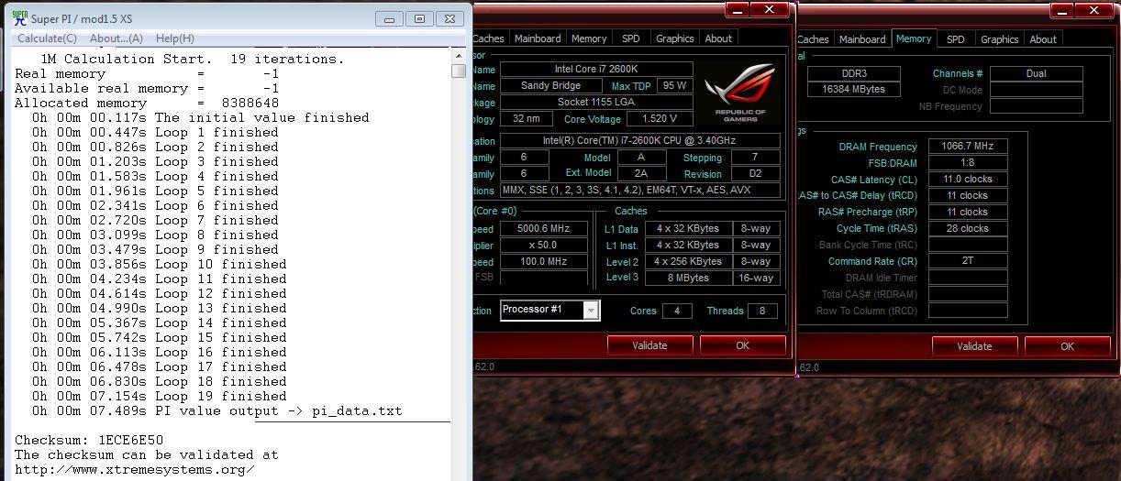Maximize the Super PI window
1121x481 pixels.
[419, 19]
